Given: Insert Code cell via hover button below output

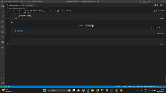Looking at the screenshot, I should tap(80, 25).
